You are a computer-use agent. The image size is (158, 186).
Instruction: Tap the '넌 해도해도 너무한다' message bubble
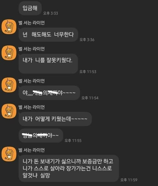[x=48, y=35]
